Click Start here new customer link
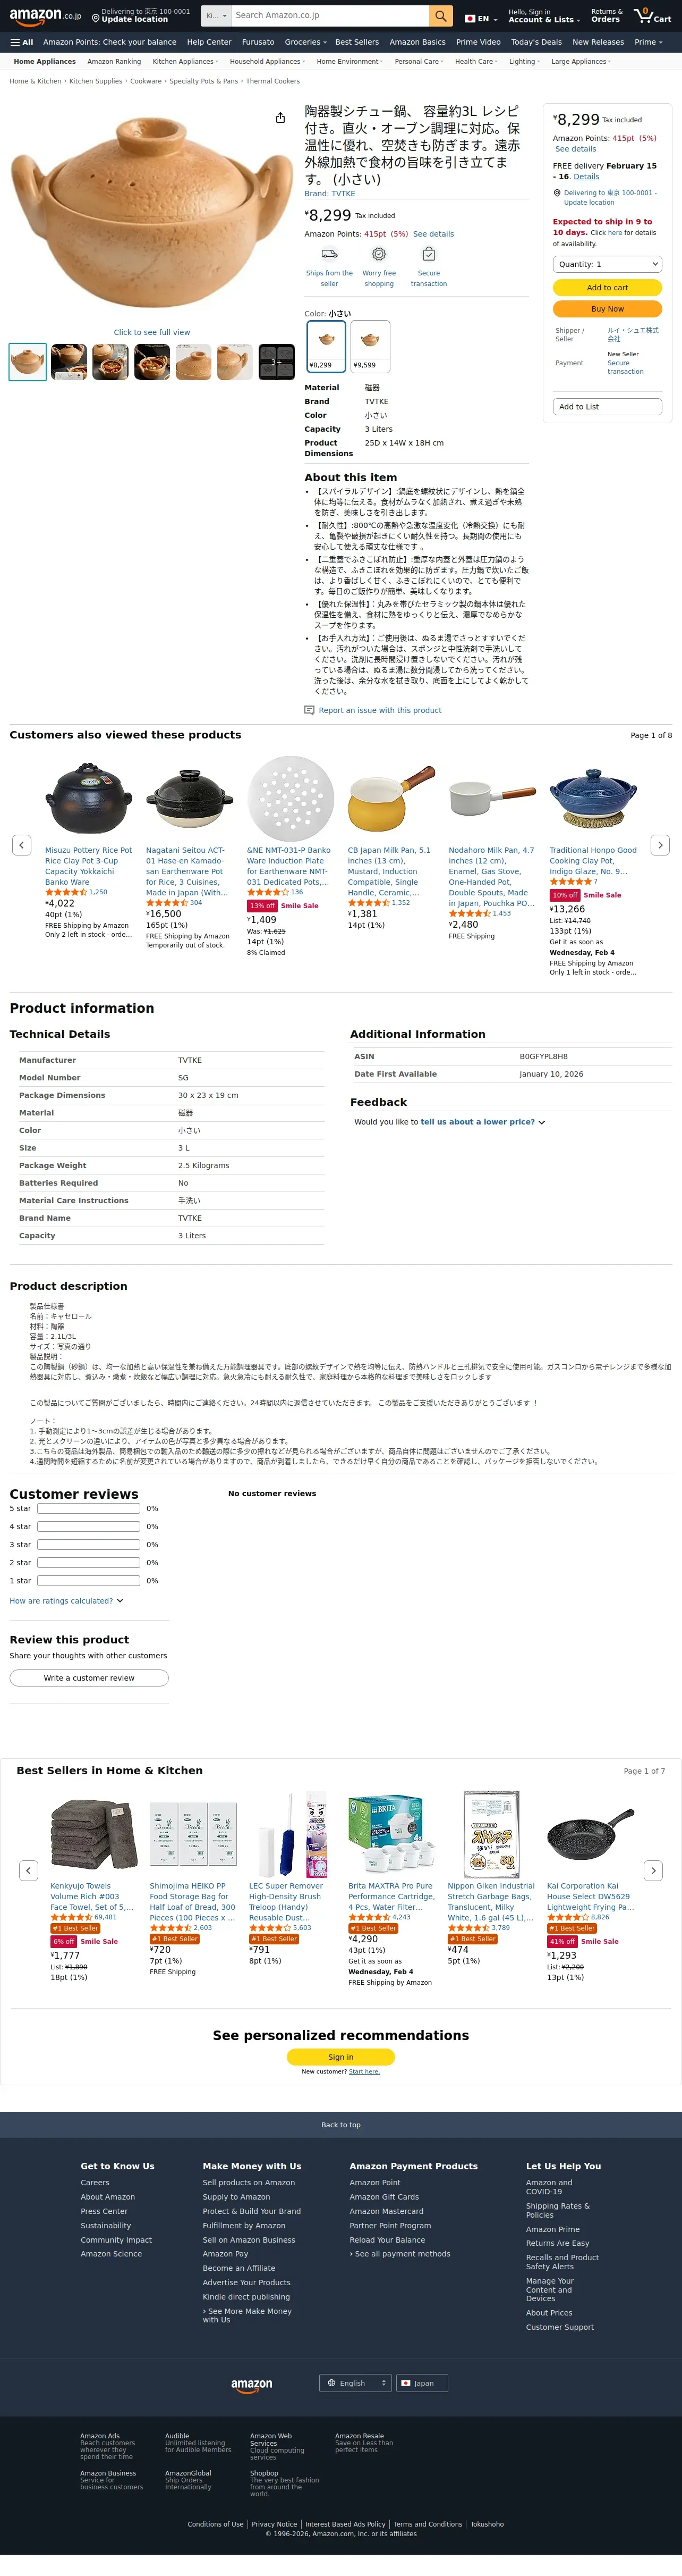The image size is (682, 2576). click(x=363, y=2072)
